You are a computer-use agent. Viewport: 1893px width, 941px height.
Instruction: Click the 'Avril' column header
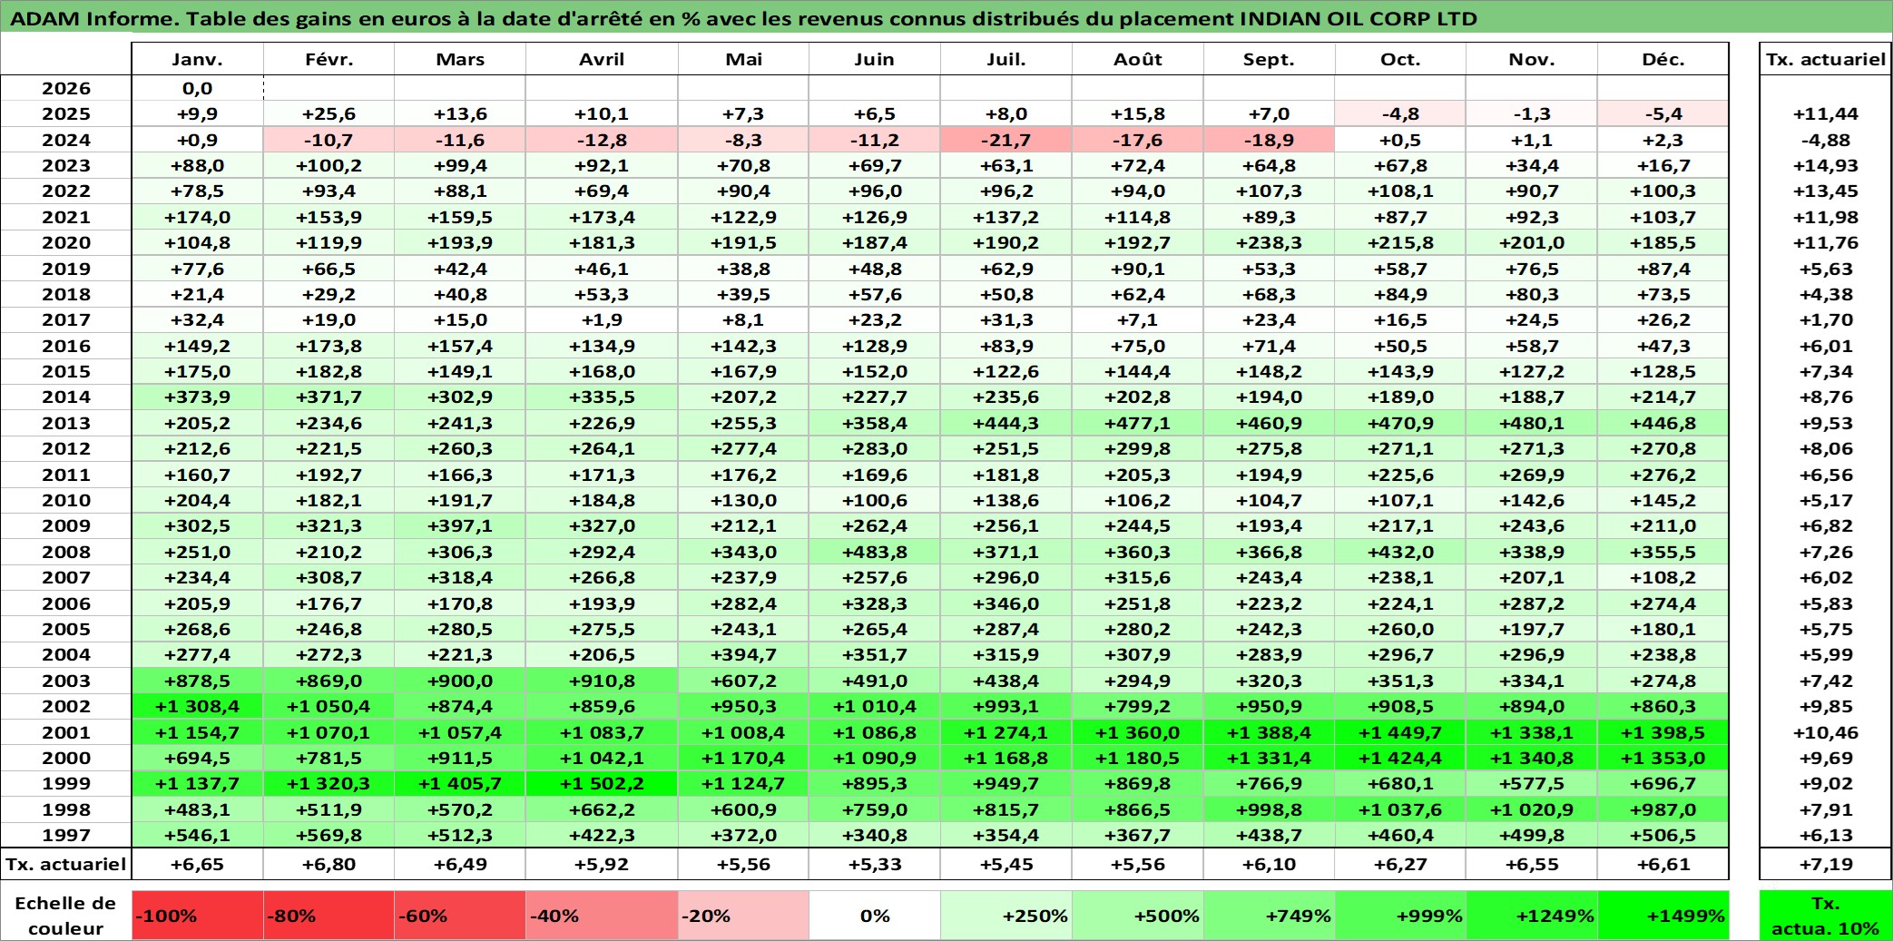(602, 59)
